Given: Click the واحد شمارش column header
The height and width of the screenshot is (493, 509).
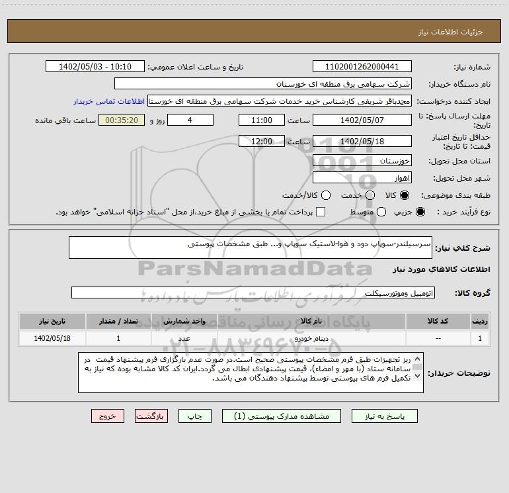Looking at the screenshot, I should pyautogui.click(x=184, y=321).
